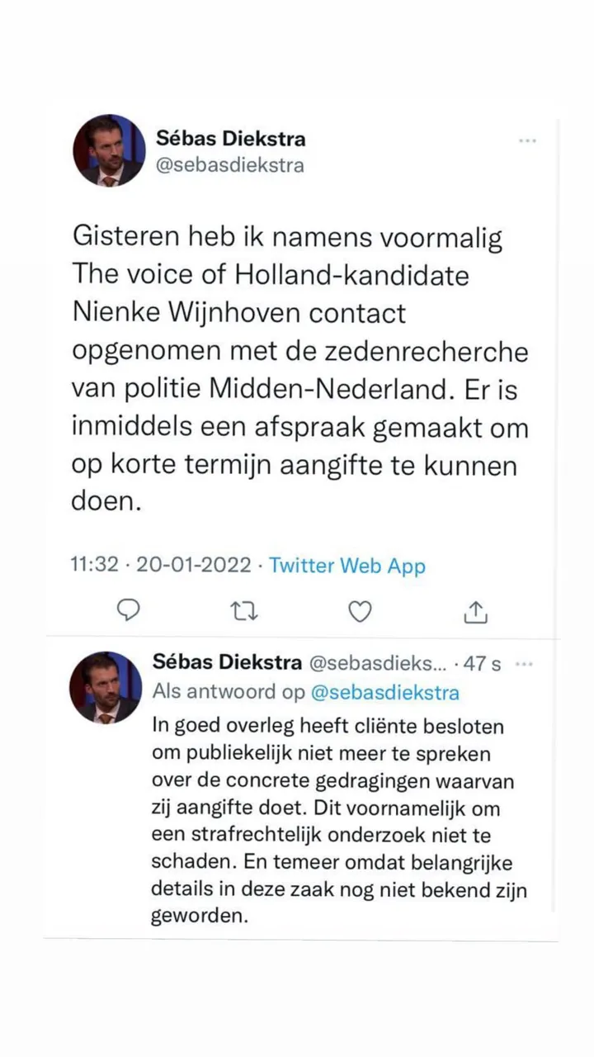This screenshot has width=594, height=1057.
Task: Open more options on the reply tweet
Action: pyautogui.click(x=523, y=663)
